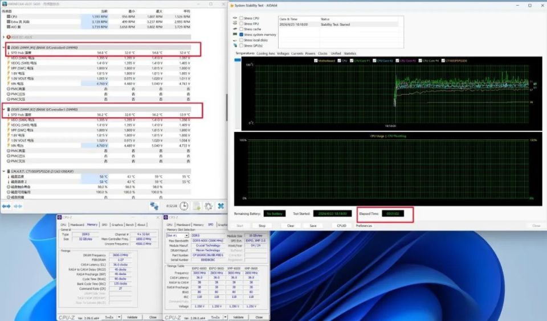Click the HWiNFO save log file icon
Screen dimensions: 547x321
click(197, 206)
